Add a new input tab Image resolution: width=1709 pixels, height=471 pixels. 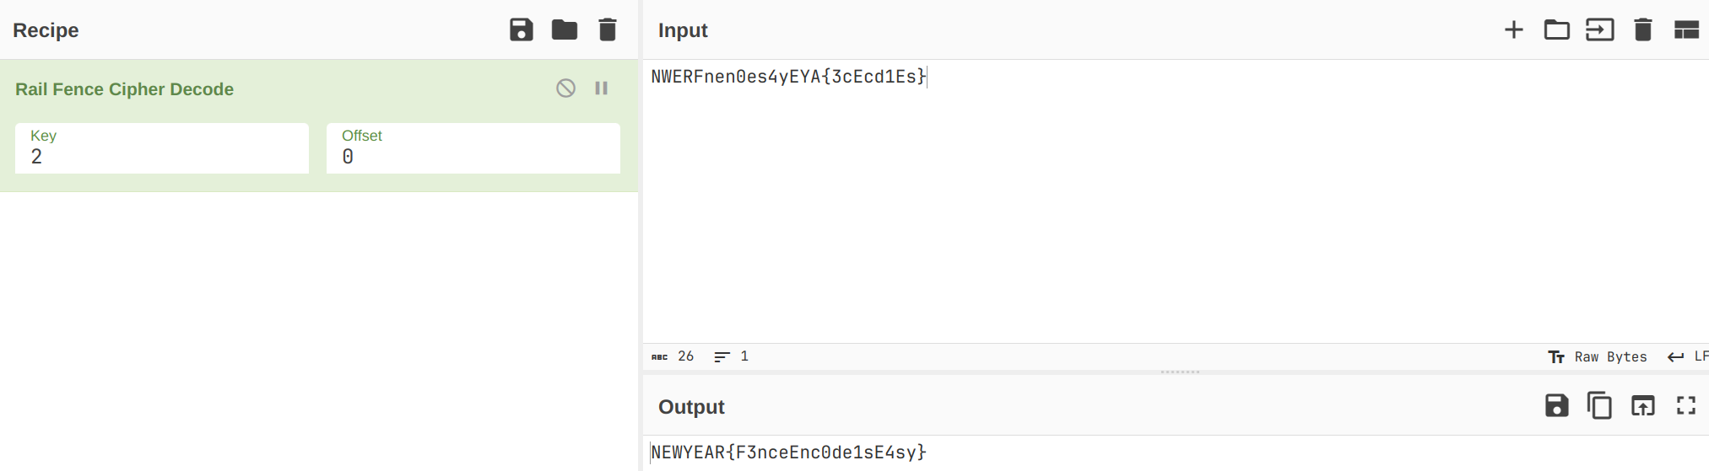pos(1513,30)
